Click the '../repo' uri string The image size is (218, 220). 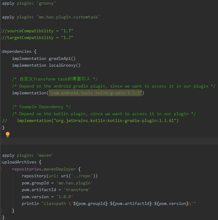click(82, 176)
